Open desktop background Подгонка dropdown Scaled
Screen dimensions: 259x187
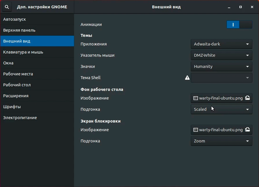[221, 109]
